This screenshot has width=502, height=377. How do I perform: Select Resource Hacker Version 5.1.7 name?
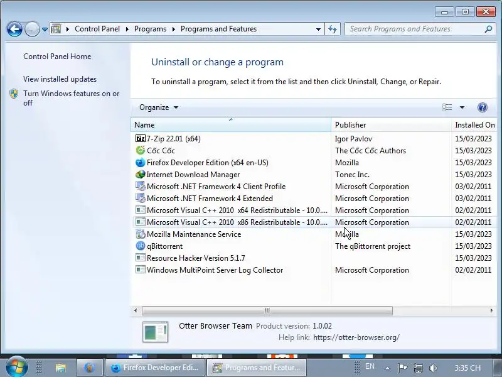coord(196,258)
